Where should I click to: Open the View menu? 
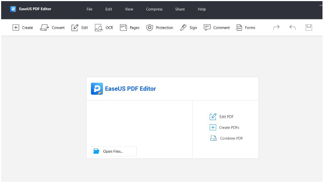point(129,9)
